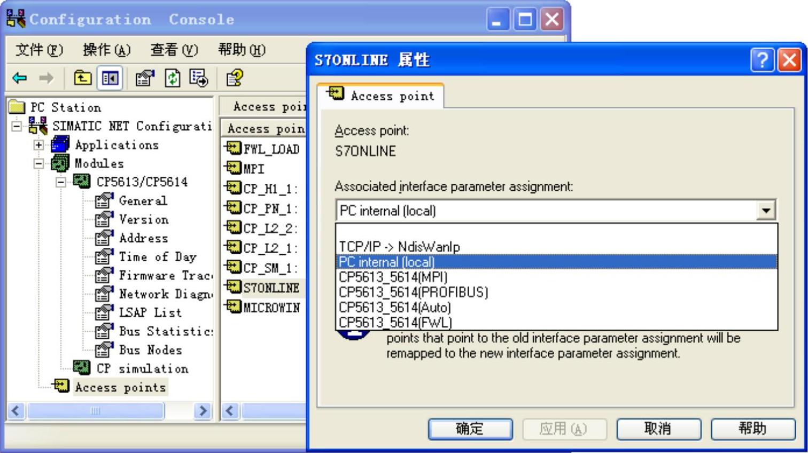The width and height of the screenshot is (808, 453).
Task: Click the Up one level toolbar icon
Action: coord(82,79)
